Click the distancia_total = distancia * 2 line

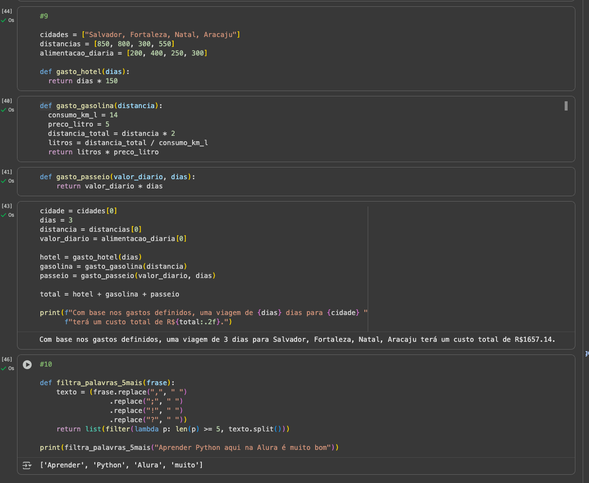click(x=111, y=133)
